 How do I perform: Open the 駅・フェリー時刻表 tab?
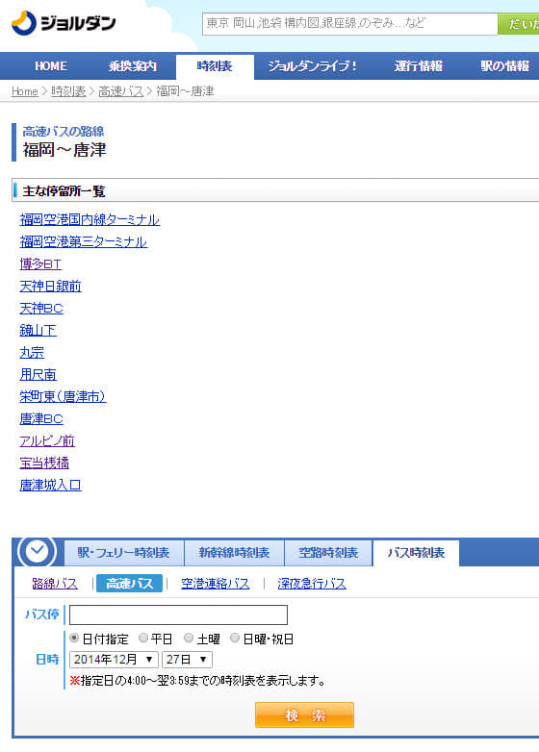[x=123, y=553]
